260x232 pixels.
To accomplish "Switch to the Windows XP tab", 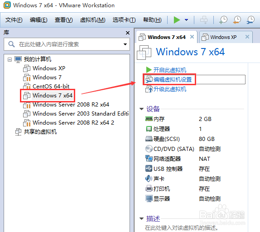I will pos(223,37).
